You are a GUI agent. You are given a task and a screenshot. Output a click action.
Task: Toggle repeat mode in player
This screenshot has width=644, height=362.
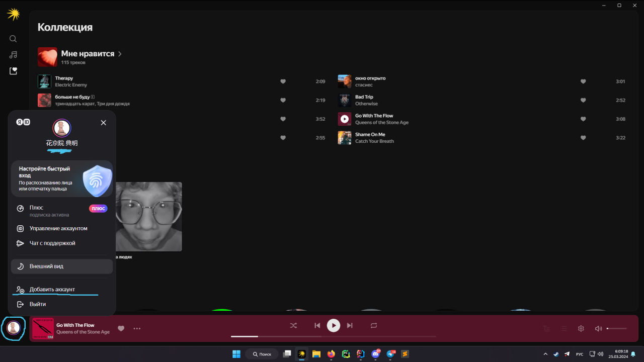374,325
